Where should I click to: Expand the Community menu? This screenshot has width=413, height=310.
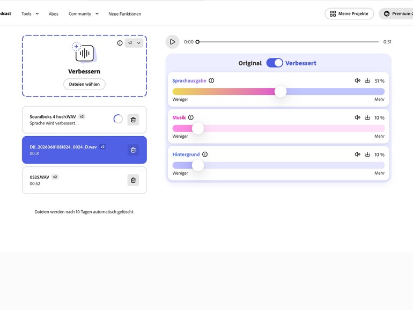coord(84,14)
